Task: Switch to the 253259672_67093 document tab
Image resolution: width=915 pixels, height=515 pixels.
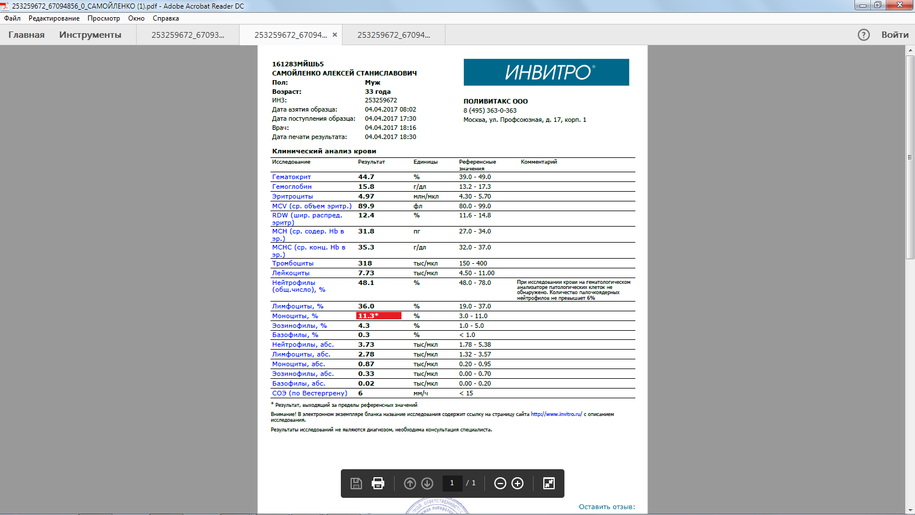Action: tap(188, 35)
